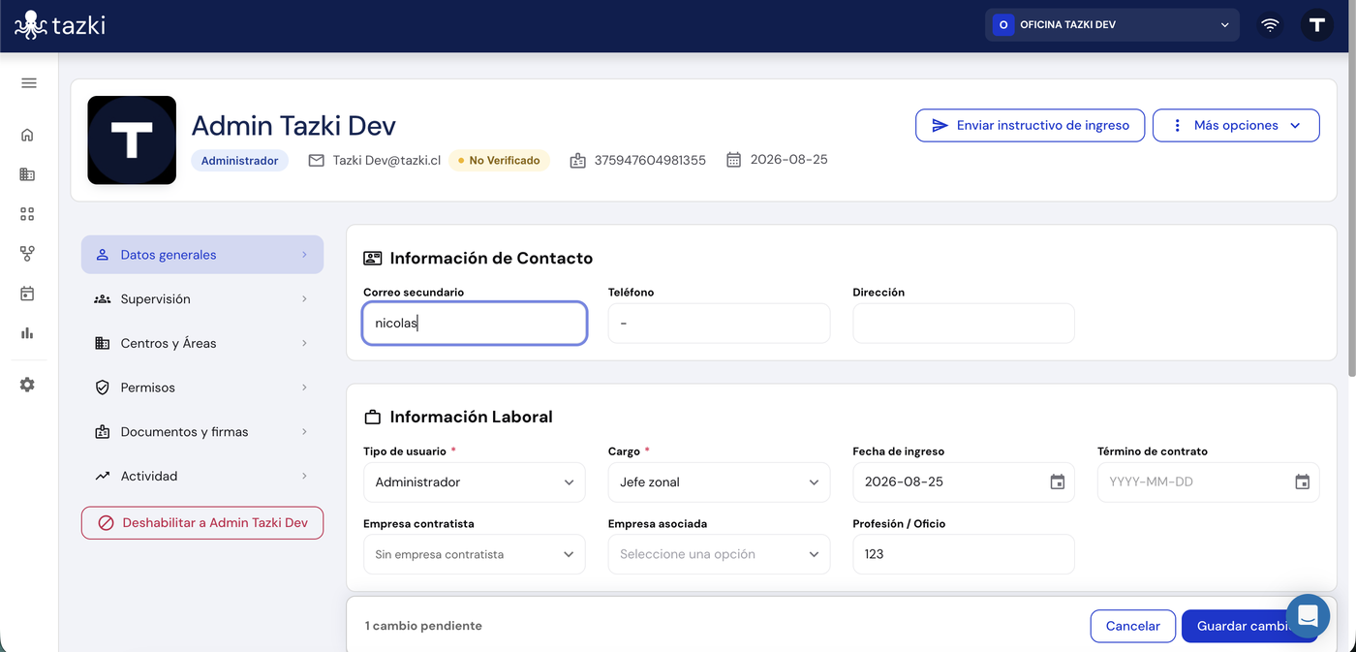Open the grid apps icon in sidebar
1356x652 pixels.
[27, 214]
